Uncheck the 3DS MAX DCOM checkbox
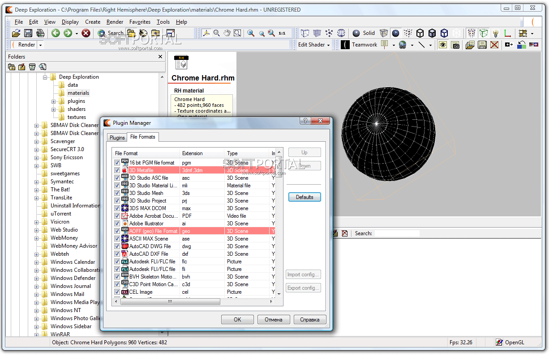This screenshot has width=549, height=355. pos(117,208)
